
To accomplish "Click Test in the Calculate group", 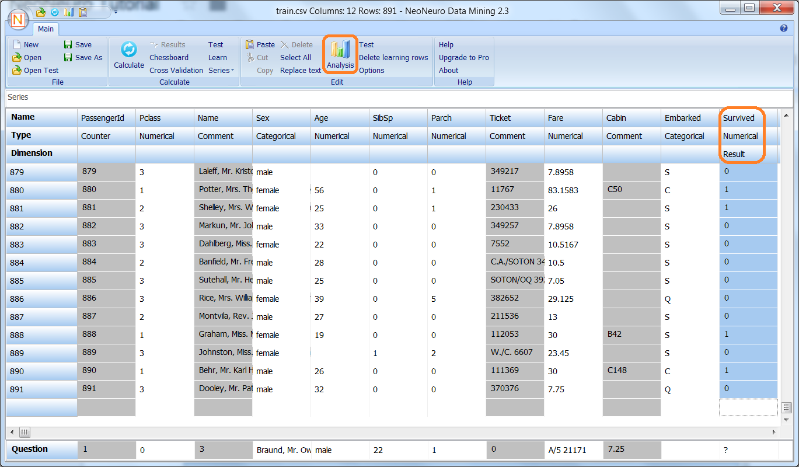I will 216,44.
